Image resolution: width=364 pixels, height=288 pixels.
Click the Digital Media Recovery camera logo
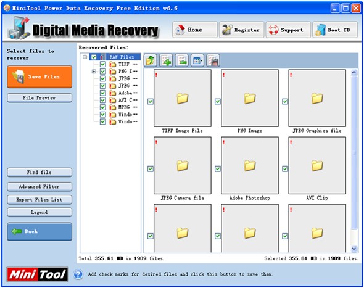click(19, 28)
